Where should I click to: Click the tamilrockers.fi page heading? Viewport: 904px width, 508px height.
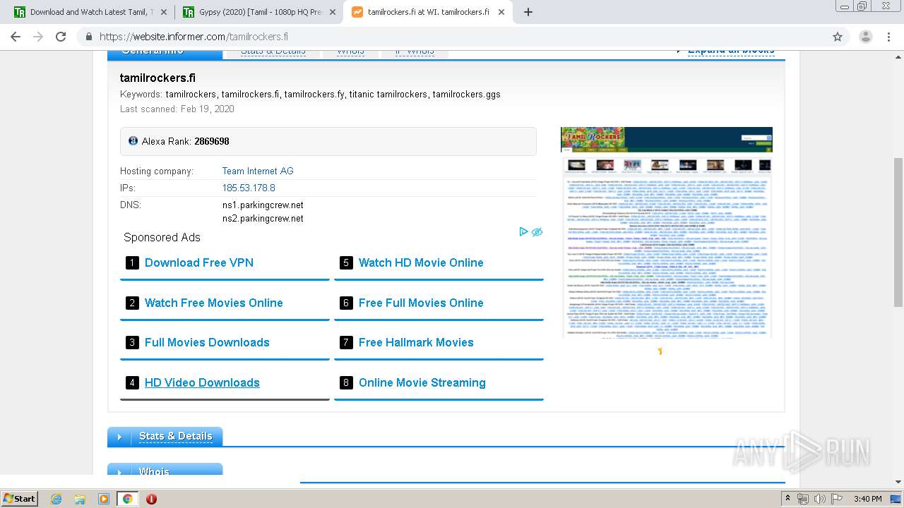157,78
